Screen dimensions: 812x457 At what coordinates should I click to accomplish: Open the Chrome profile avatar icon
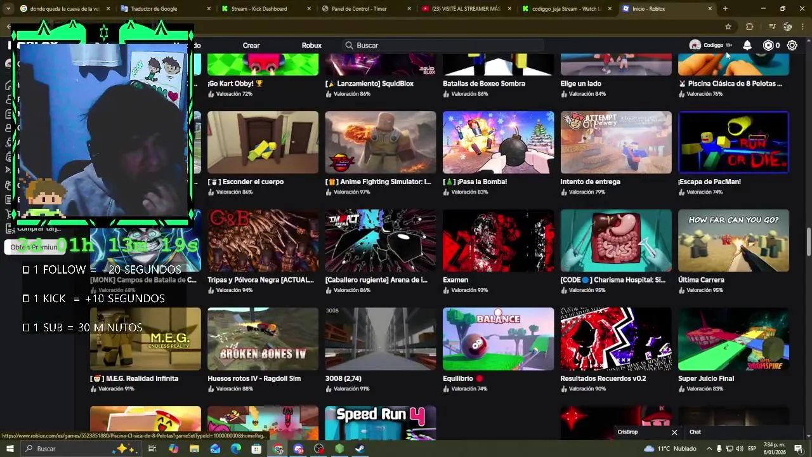tap(787, 27)
